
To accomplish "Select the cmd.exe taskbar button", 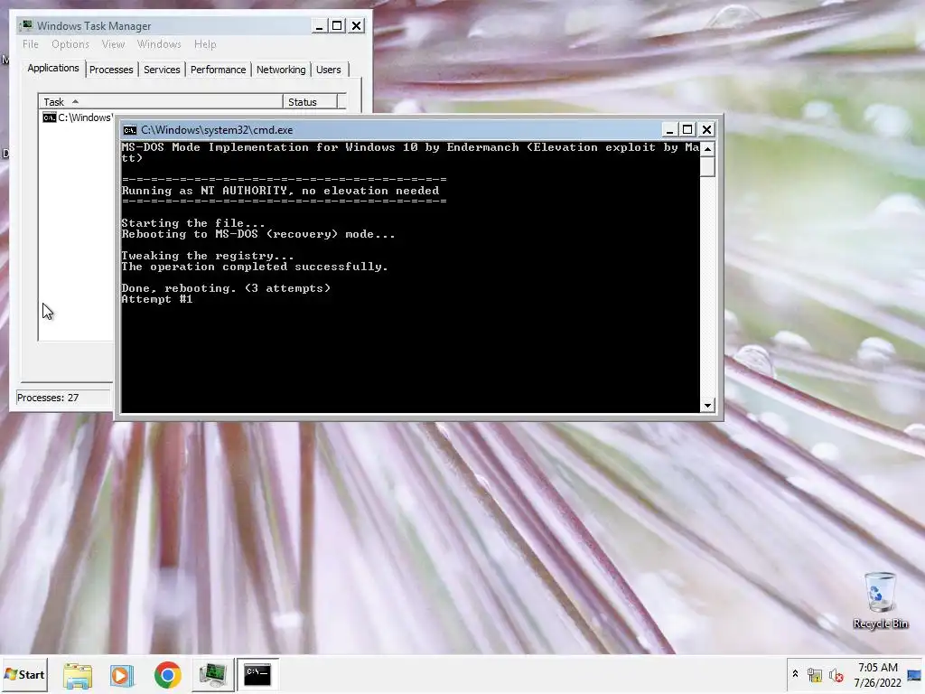I will click(257, 674).
